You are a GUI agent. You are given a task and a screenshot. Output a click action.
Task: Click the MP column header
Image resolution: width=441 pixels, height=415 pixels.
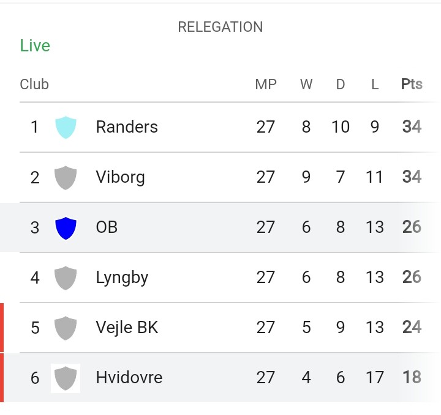coord(266,84)
